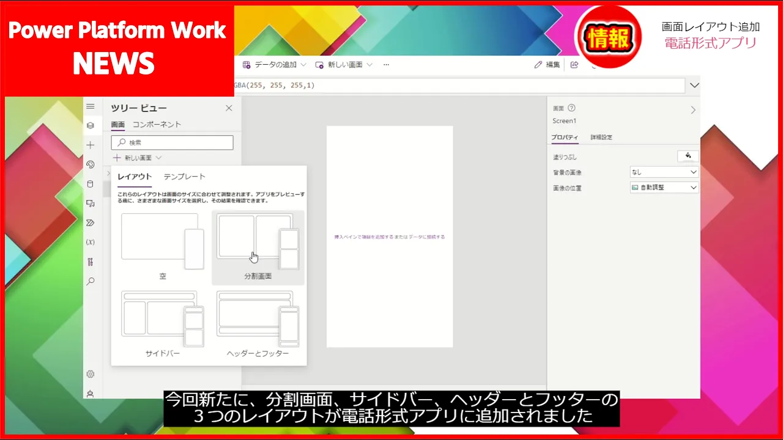Click the Screen1 name text
783x440 pixels.
click(564, 121)
